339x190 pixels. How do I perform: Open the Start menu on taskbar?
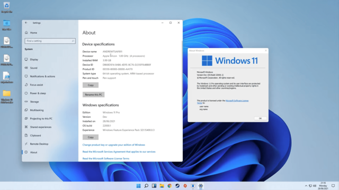[138, 186]
